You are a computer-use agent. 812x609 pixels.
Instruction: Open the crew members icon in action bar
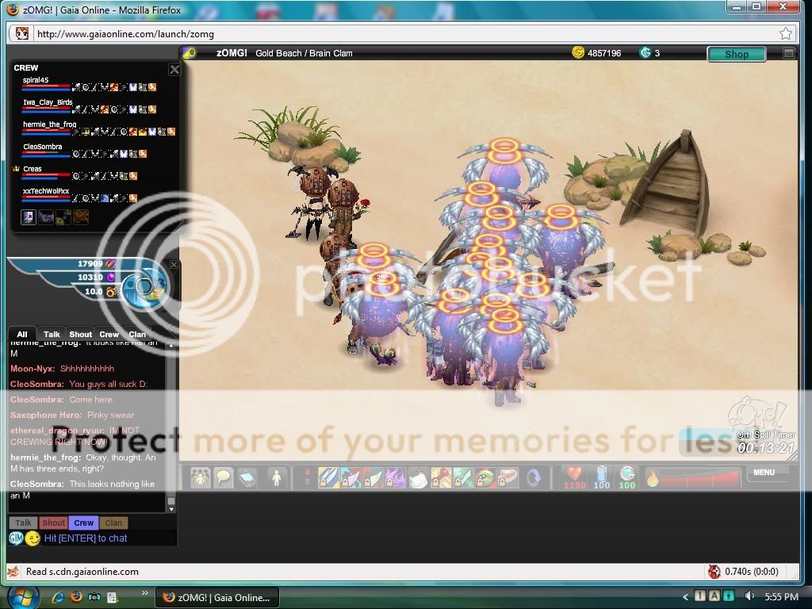point(199,477)
